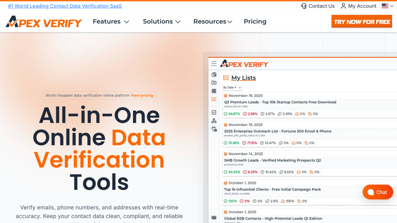Select the plug integrations sidebar icon

(x=214, y=129)
